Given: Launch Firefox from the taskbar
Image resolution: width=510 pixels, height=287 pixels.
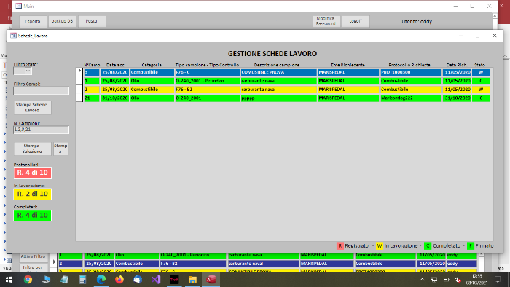Looking at the screenshot, I should [x=119, y=280].
